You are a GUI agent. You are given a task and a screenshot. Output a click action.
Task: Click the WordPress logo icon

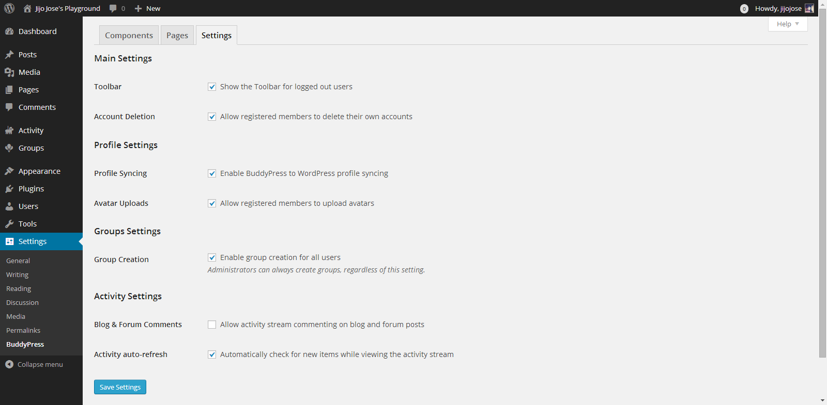9,8
